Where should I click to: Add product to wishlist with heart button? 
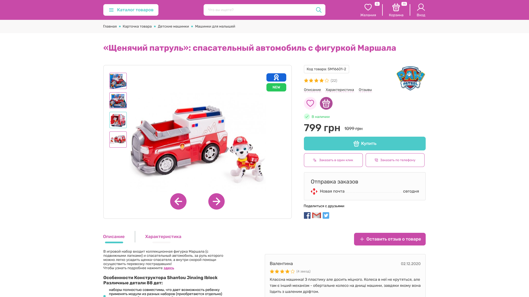coord(310,103)
